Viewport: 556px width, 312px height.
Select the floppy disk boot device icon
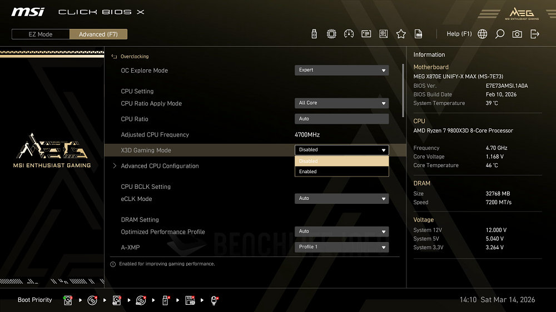[190, 300]
